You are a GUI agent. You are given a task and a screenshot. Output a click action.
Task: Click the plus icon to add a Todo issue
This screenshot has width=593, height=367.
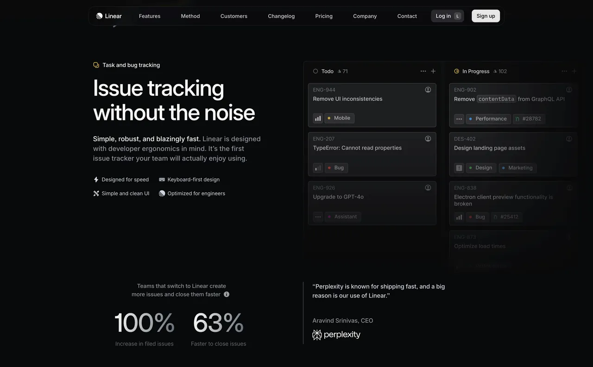pyautogui.click(x=433, y=71)
